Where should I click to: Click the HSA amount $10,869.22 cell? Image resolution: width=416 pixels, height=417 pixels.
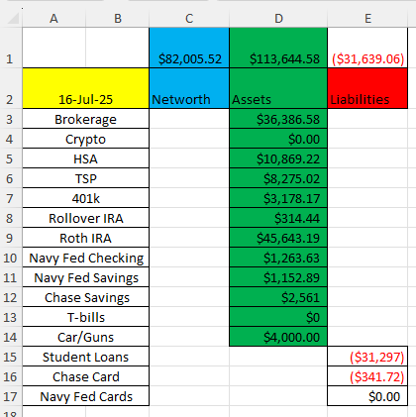pos(278,158)
